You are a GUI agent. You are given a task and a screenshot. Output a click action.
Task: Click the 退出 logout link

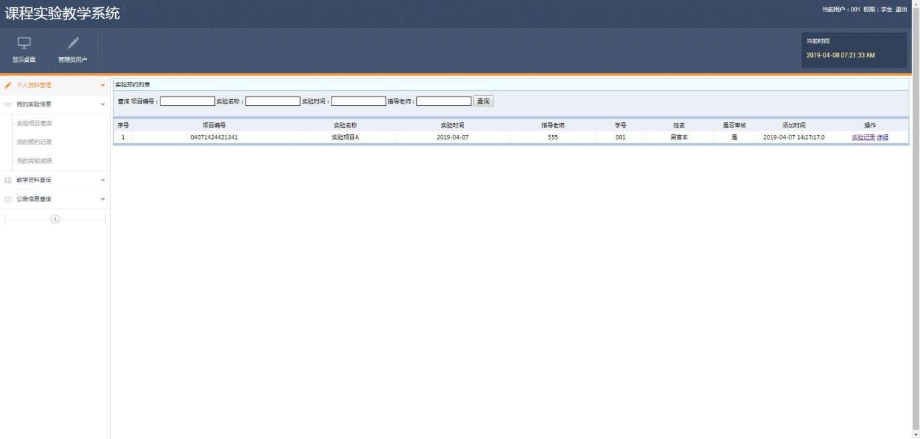tap(901, 9)
